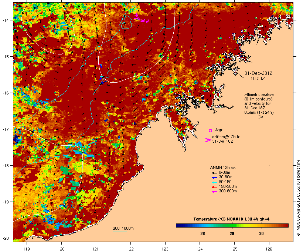Click the magenta 300-600m legend arrow
The height and width of the screenshot is (252, 303).
click(214, 192)
